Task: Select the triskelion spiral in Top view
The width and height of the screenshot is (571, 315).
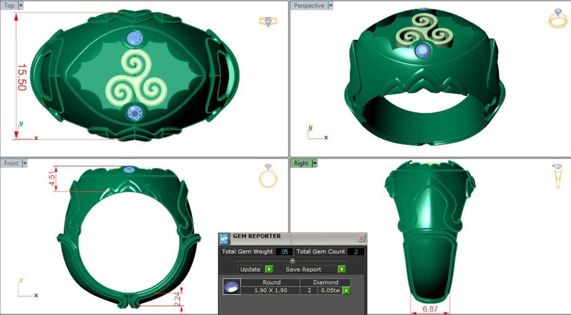Action: 135,78
